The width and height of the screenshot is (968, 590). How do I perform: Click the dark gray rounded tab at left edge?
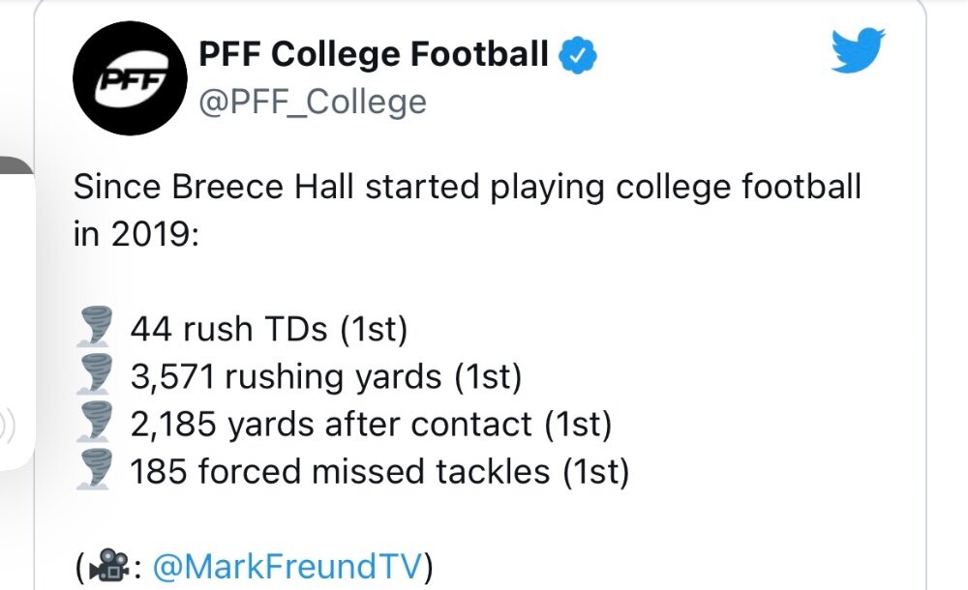click(x=15, y=166)
